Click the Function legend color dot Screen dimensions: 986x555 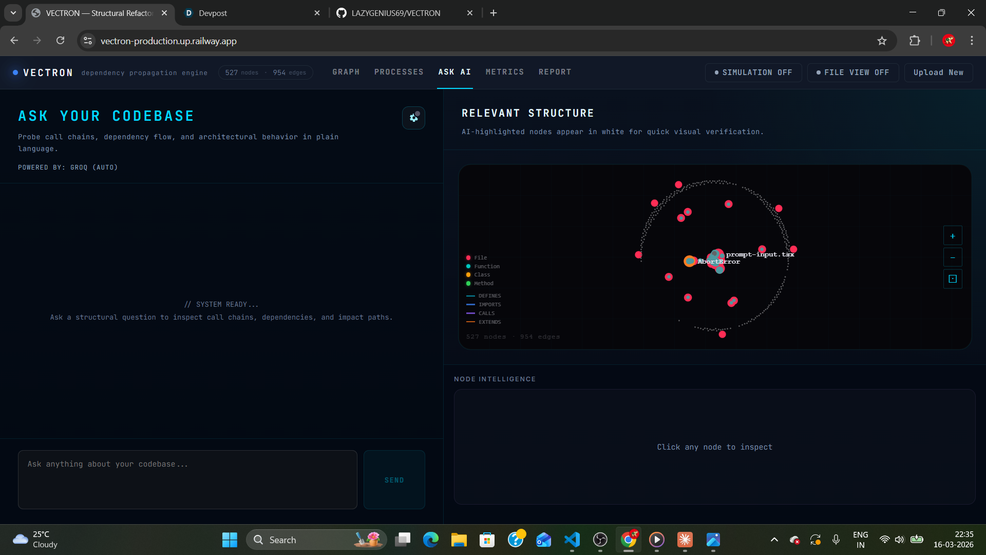coord(468,266)
